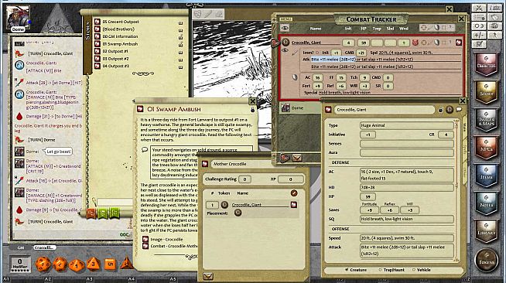Select the GM speaker identity tab
506x283 pixels.
[21, 247]
